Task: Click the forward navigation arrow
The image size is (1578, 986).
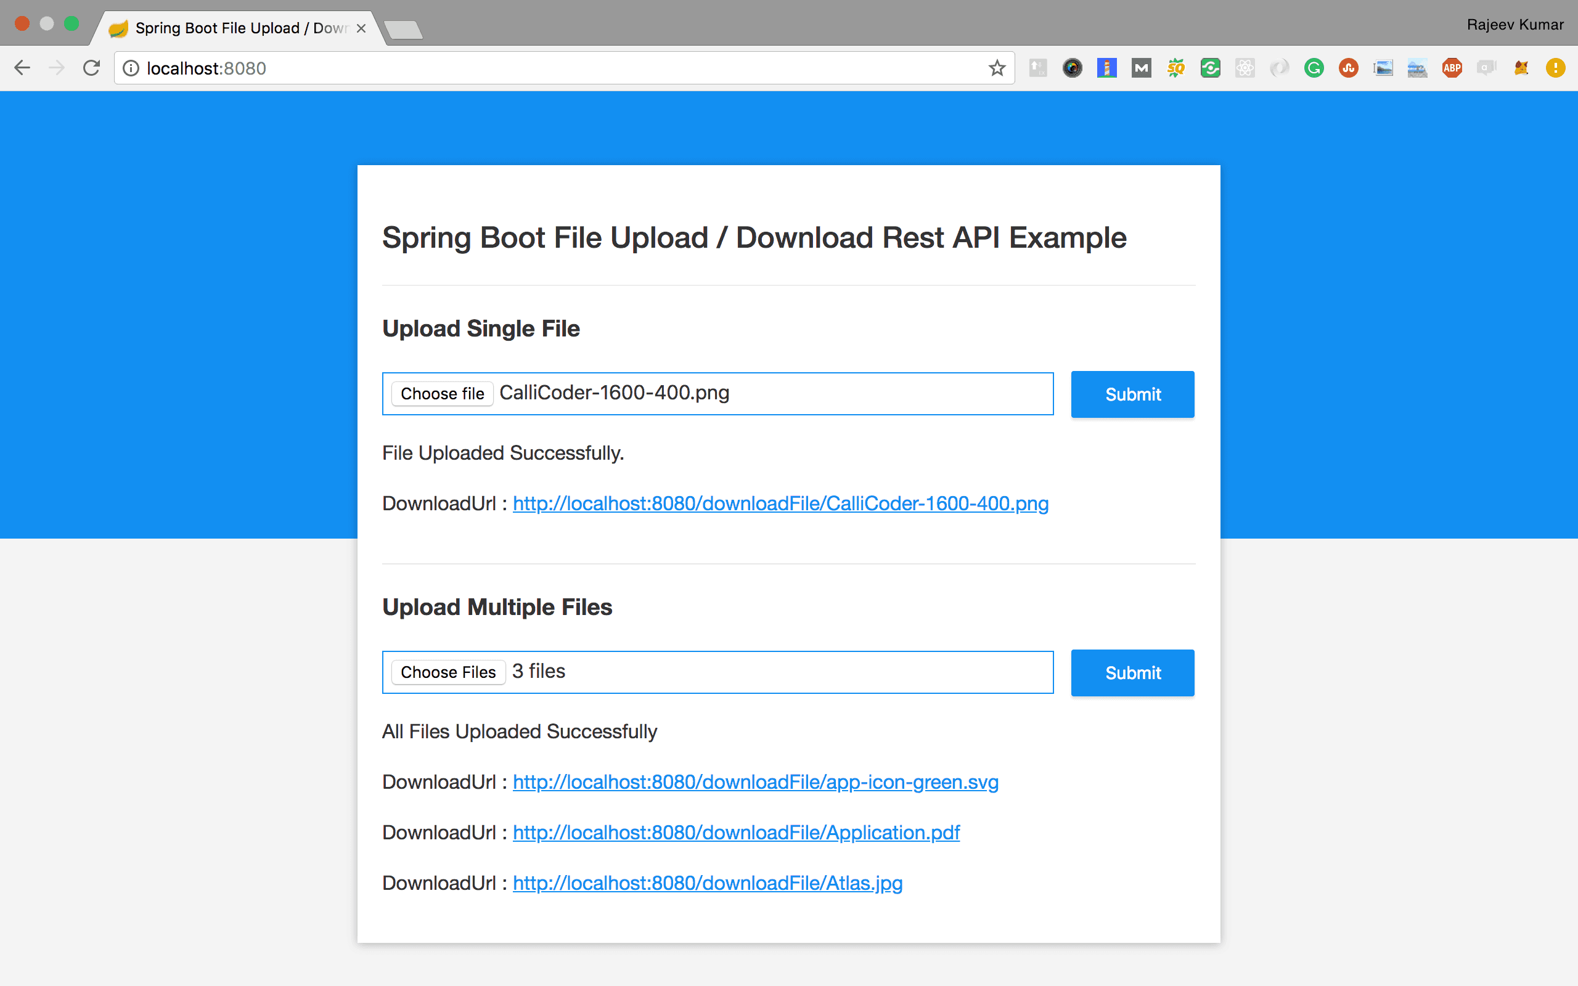Action: coord(57,68)
